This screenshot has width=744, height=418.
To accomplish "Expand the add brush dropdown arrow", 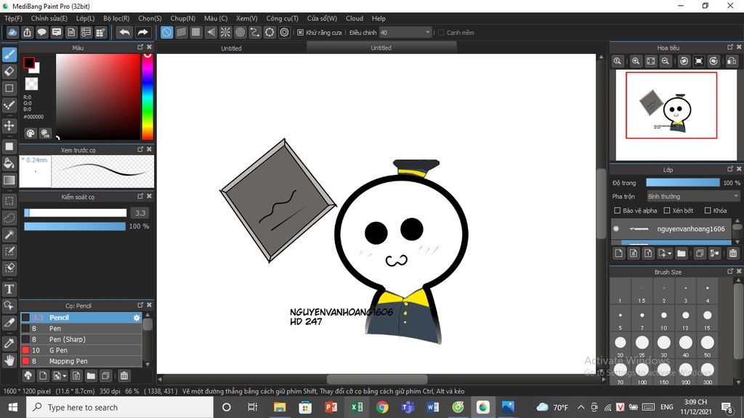I will coord(65,376).
